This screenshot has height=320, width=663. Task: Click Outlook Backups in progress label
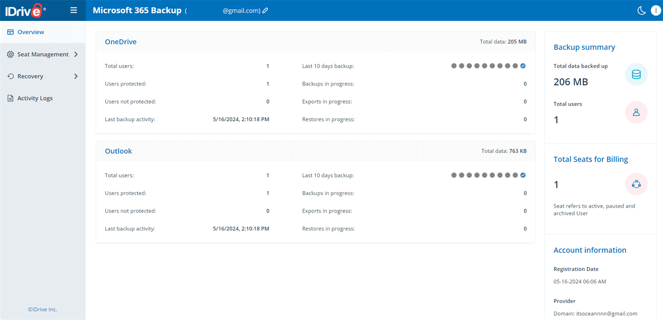pyautogui.click(x=328, y=193)
